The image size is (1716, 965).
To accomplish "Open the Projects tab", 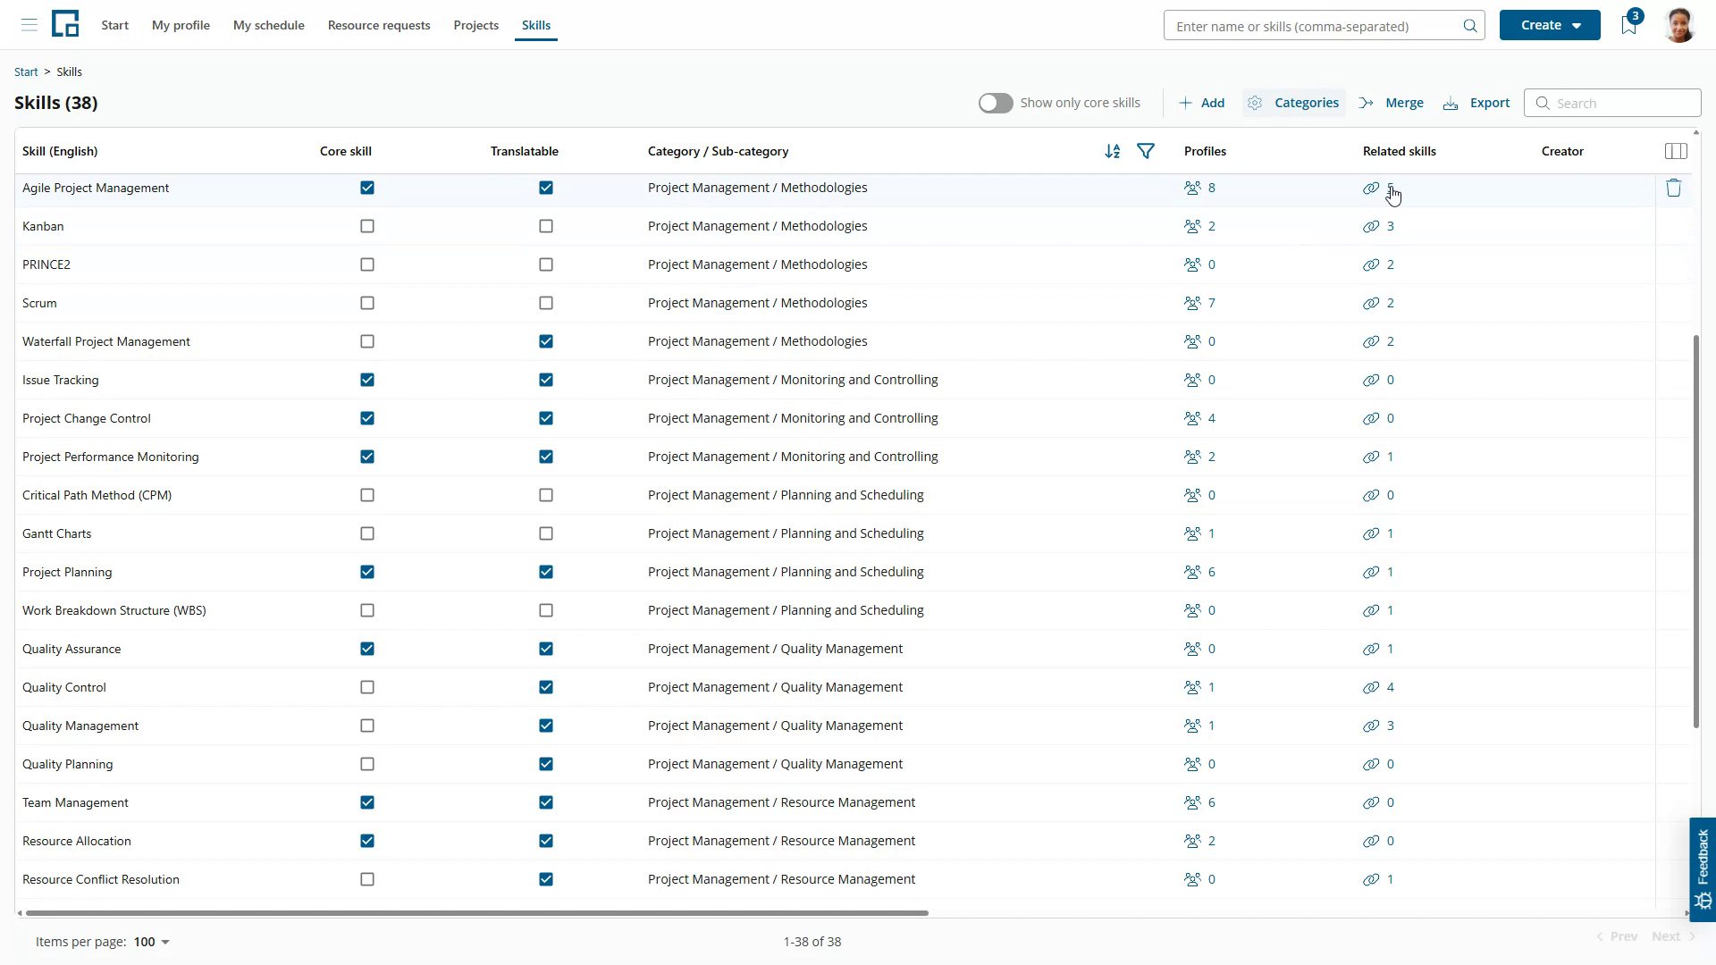I will pos(475,25).
